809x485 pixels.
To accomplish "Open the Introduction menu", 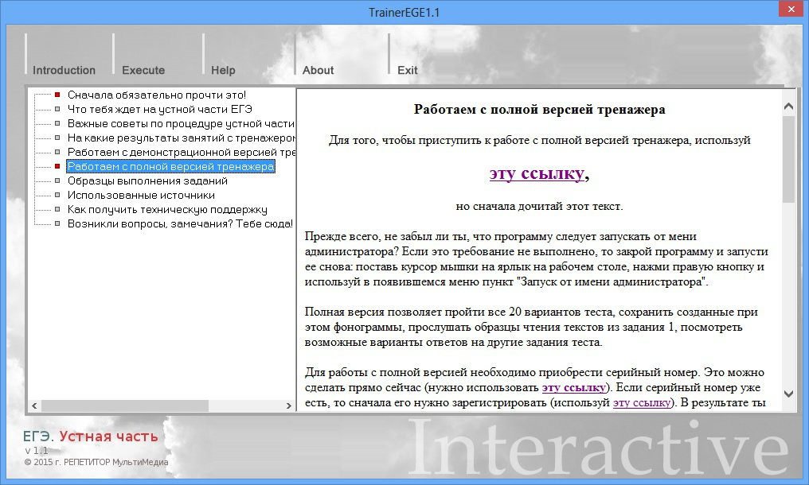I will point(65,70).
